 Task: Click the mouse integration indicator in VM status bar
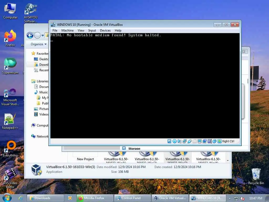point(214,141)
